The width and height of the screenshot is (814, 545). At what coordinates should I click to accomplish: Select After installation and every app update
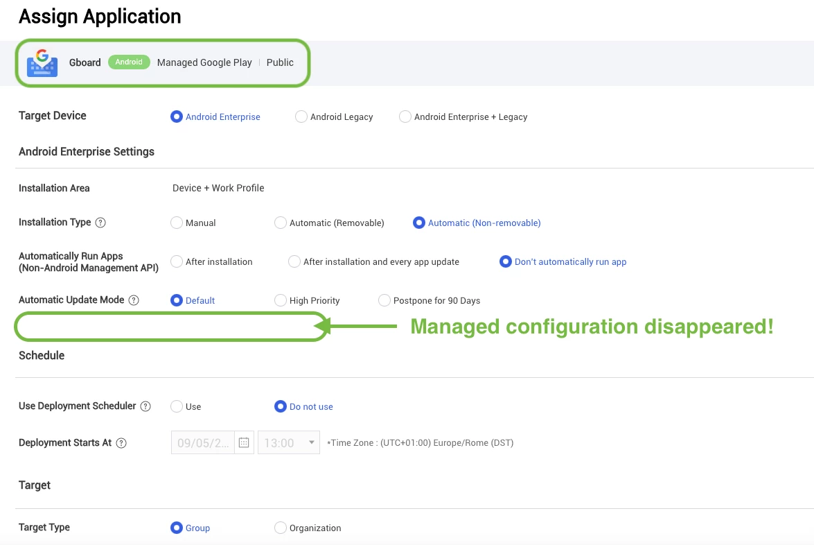point(294,261)
